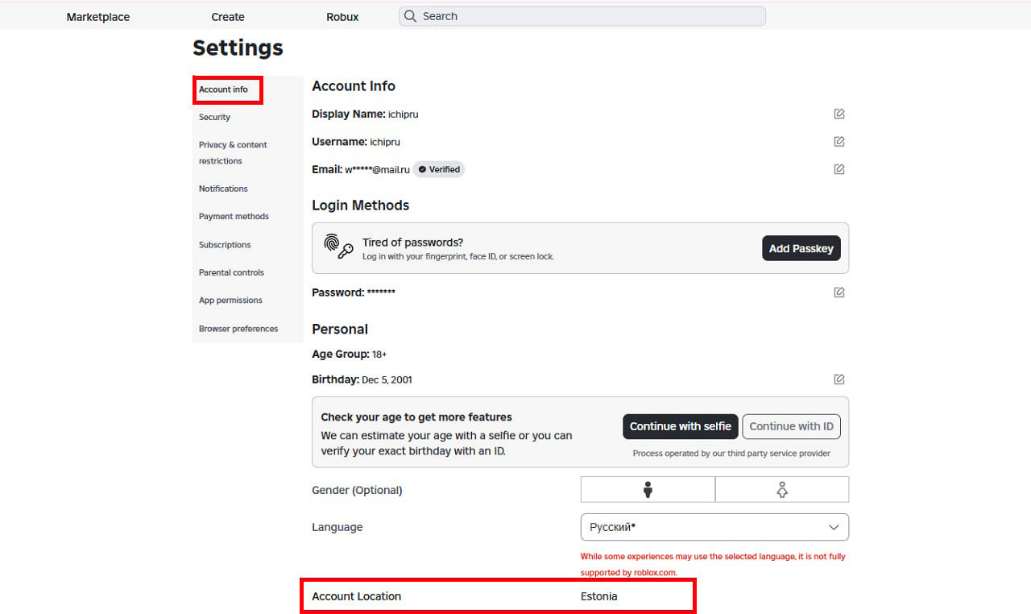Edit the Birthday using pencil icon
The image size is (1031, 614).
839,380
